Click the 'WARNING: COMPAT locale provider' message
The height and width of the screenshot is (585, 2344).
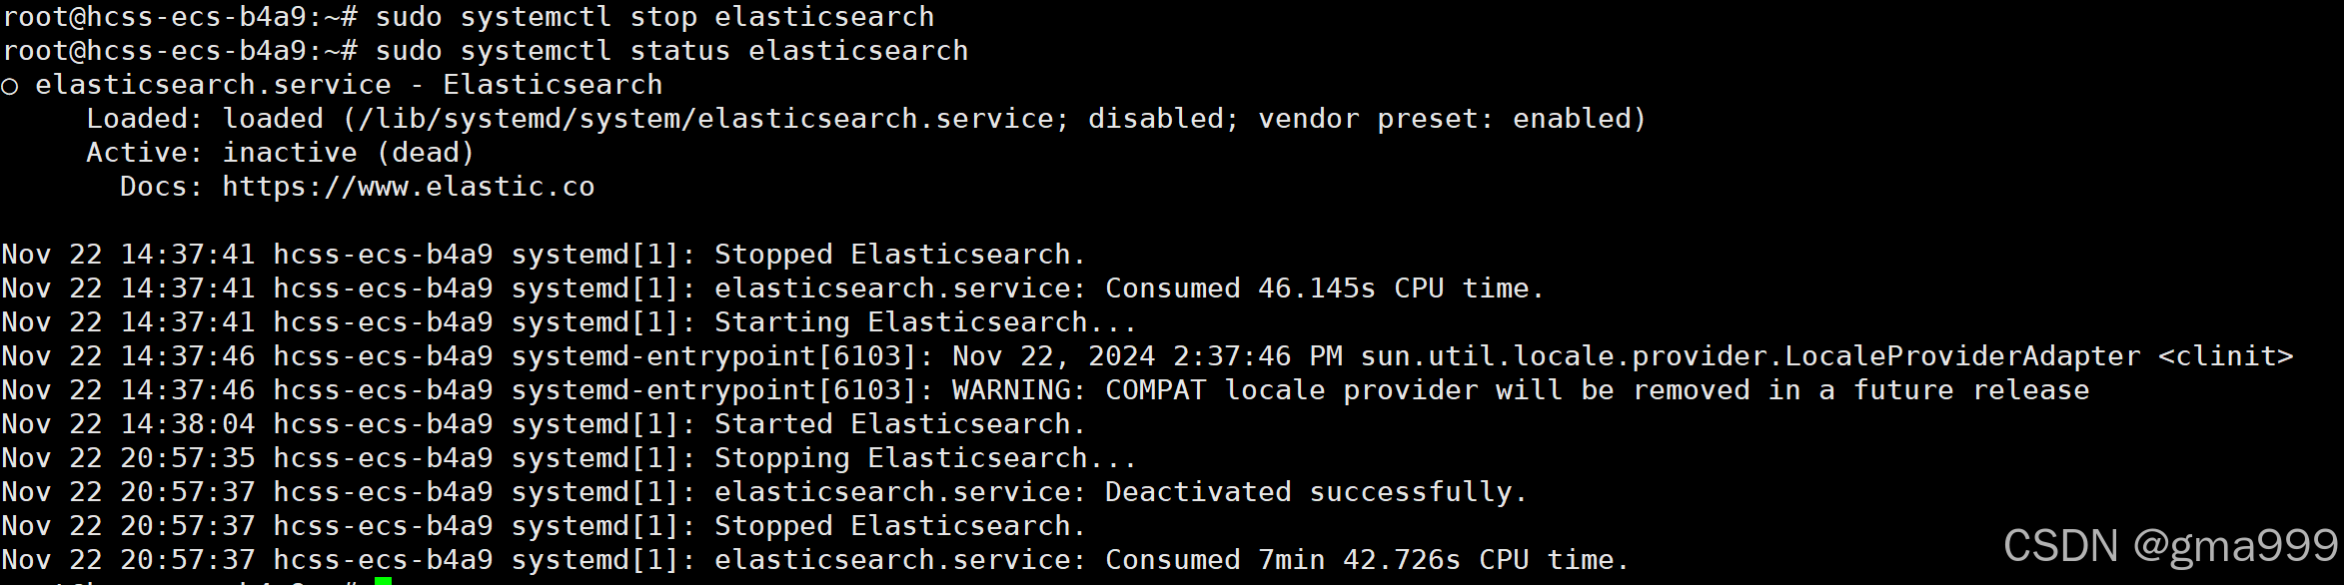(1521, 390)
